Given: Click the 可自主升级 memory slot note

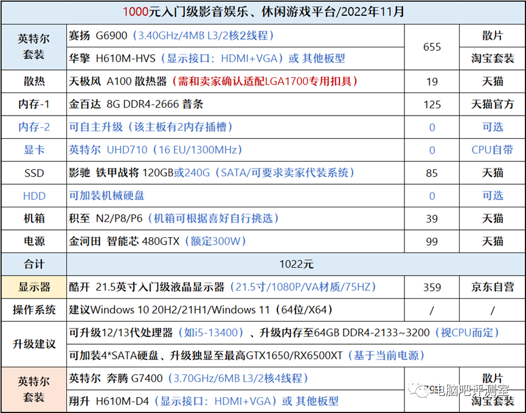Looking at the screenshot, I should [x=235, y=127].
